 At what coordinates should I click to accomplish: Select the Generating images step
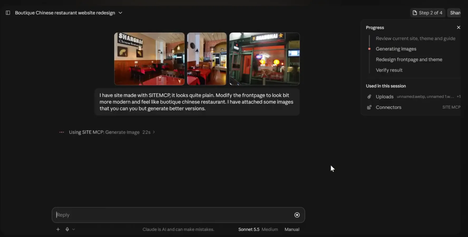pyautogui.click(x=396, y=49)
